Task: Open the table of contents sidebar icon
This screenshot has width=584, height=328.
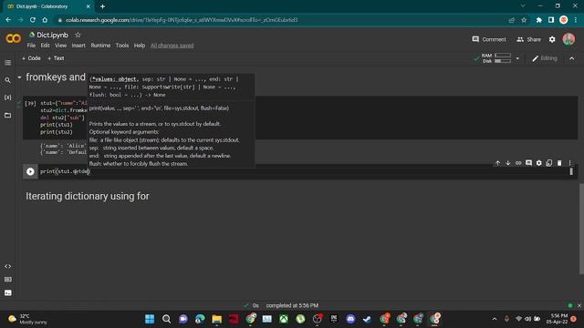Action: click(x=7, y=63)
